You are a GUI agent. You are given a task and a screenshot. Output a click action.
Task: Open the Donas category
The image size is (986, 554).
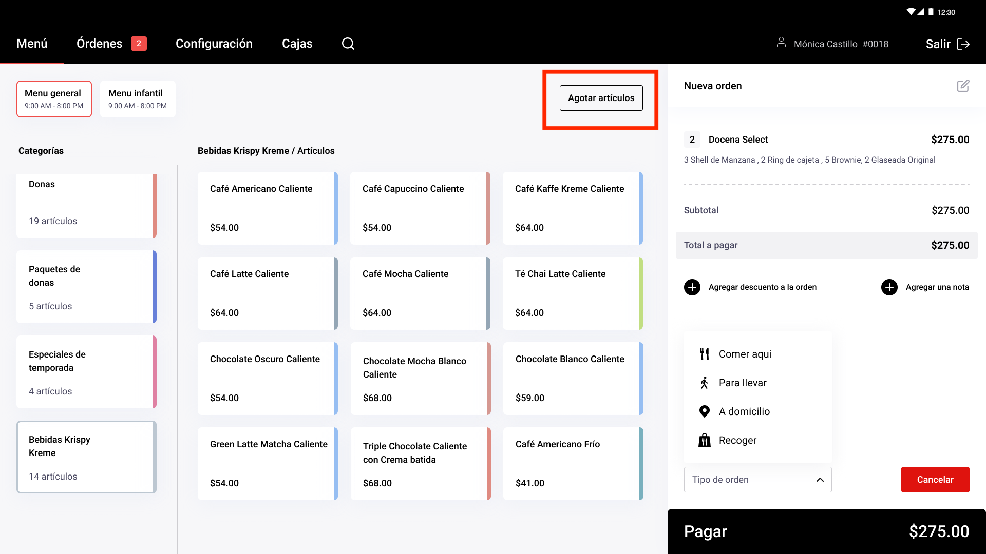[86, 206]
